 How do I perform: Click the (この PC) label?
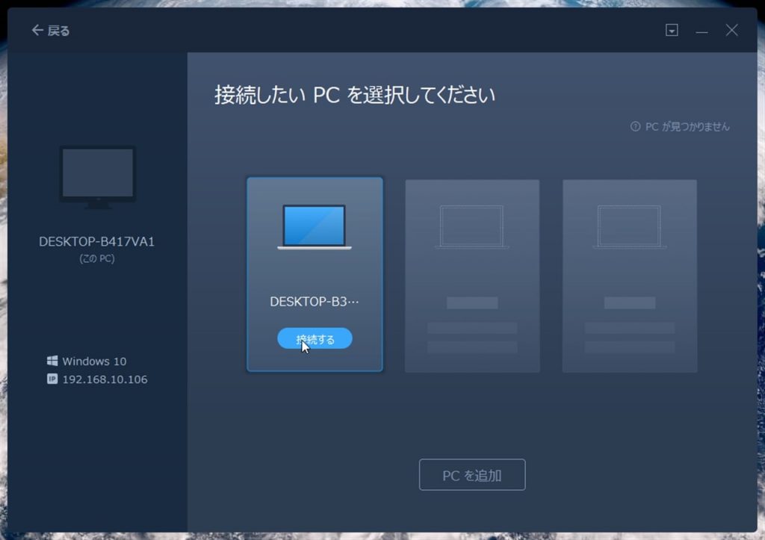97,259
